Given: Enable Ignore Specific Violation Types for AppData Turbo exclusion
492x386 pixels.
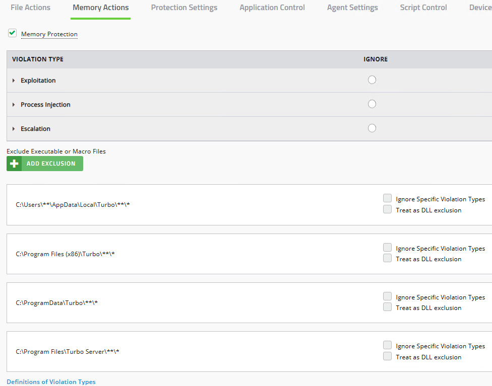Looking at the screenshot, I should [387, 198].
